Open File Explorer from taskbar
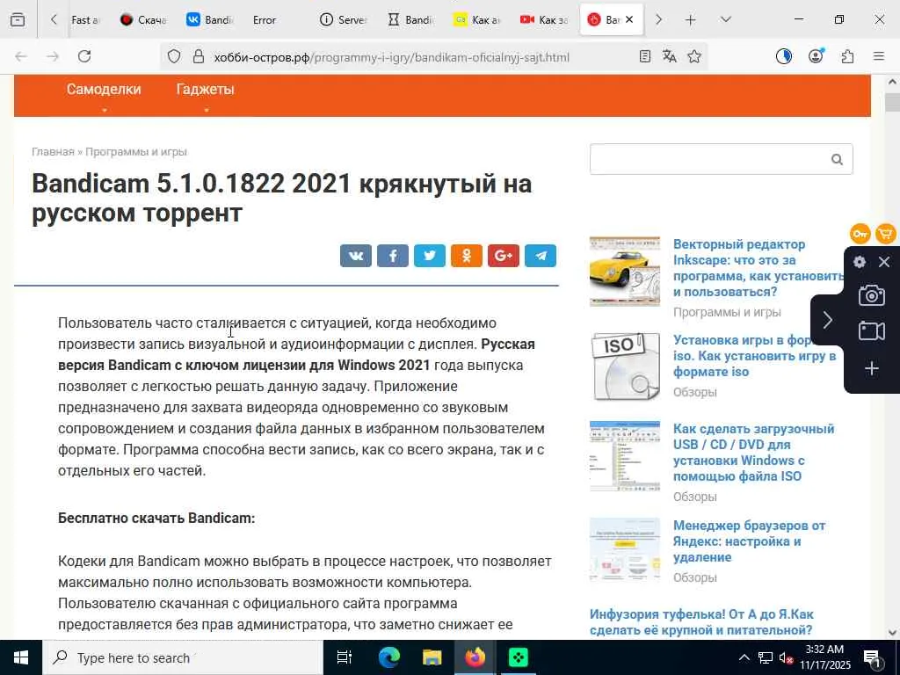Viewport: 900px width, 675px height. [432, 657]
